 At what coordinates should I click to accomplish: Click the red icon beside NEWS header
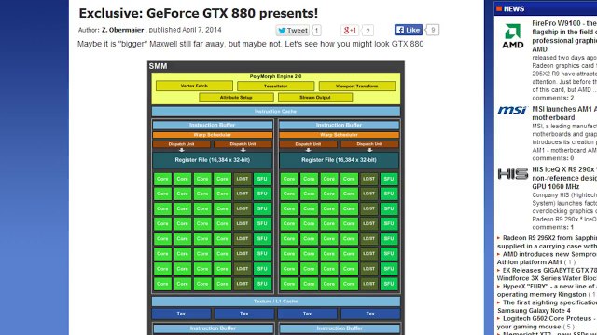(x=499, y=8)
